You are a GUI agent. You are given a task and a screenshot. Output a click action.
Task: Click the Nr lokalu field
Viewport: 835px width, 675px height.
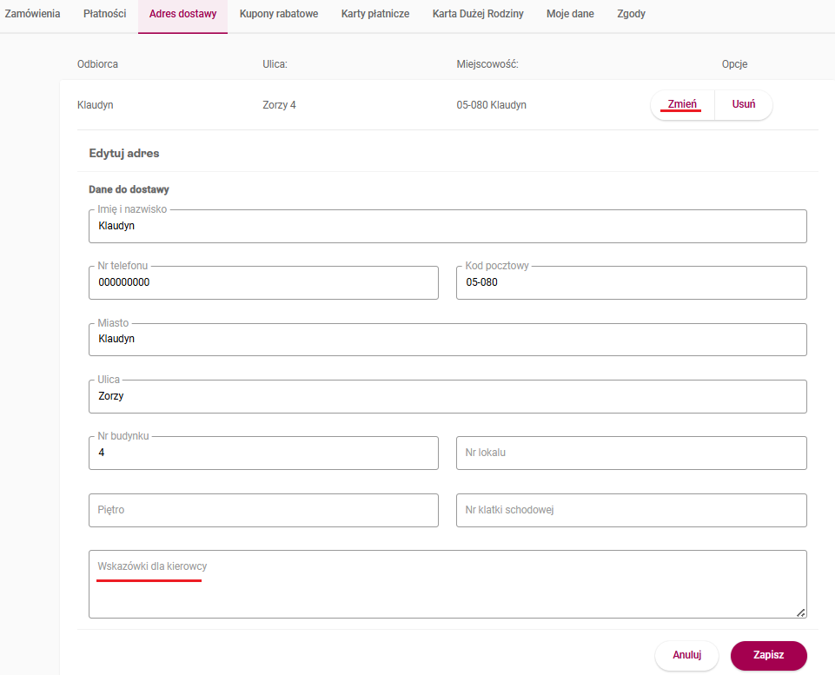tap(631, 453)
